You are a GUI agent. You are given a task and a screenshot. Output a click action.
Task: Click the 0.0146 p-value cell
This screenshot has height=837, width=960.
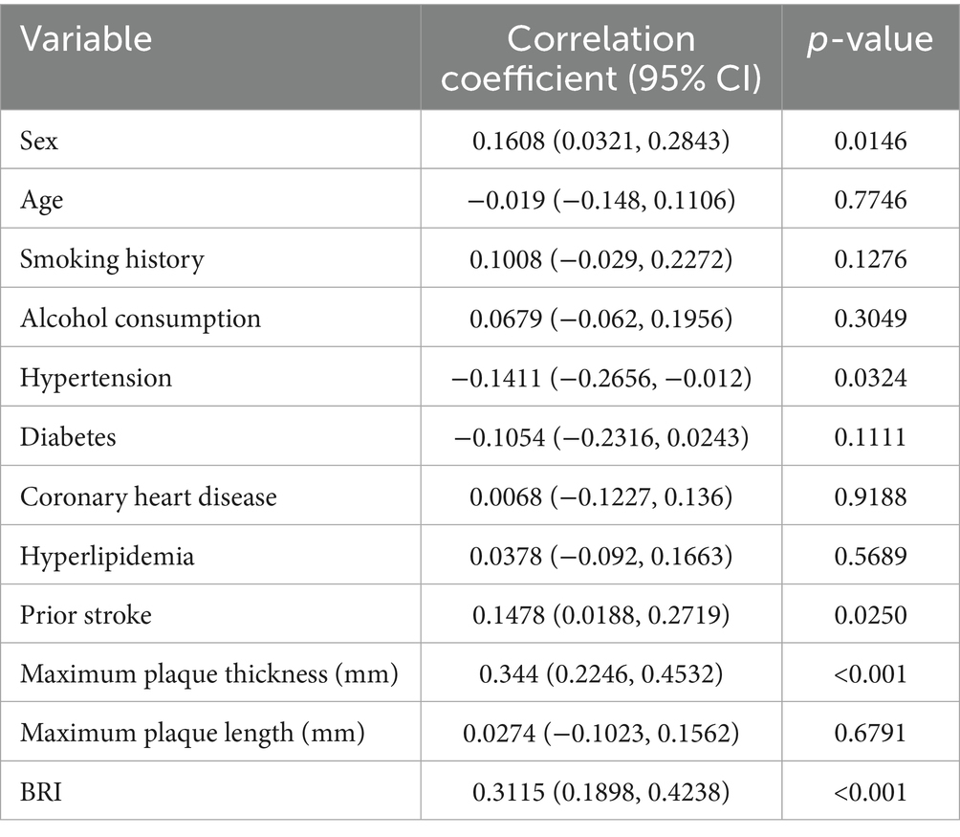[869, 140]
